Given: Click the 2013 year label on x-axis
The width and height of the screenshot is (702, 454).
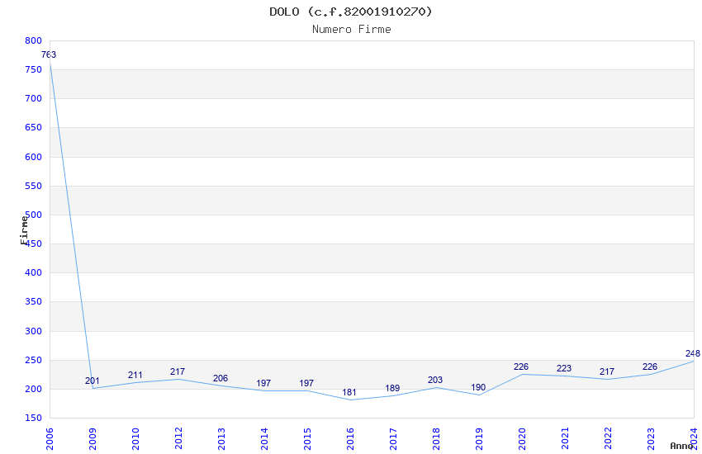Looking at the screenshot, I should point(221,438).
